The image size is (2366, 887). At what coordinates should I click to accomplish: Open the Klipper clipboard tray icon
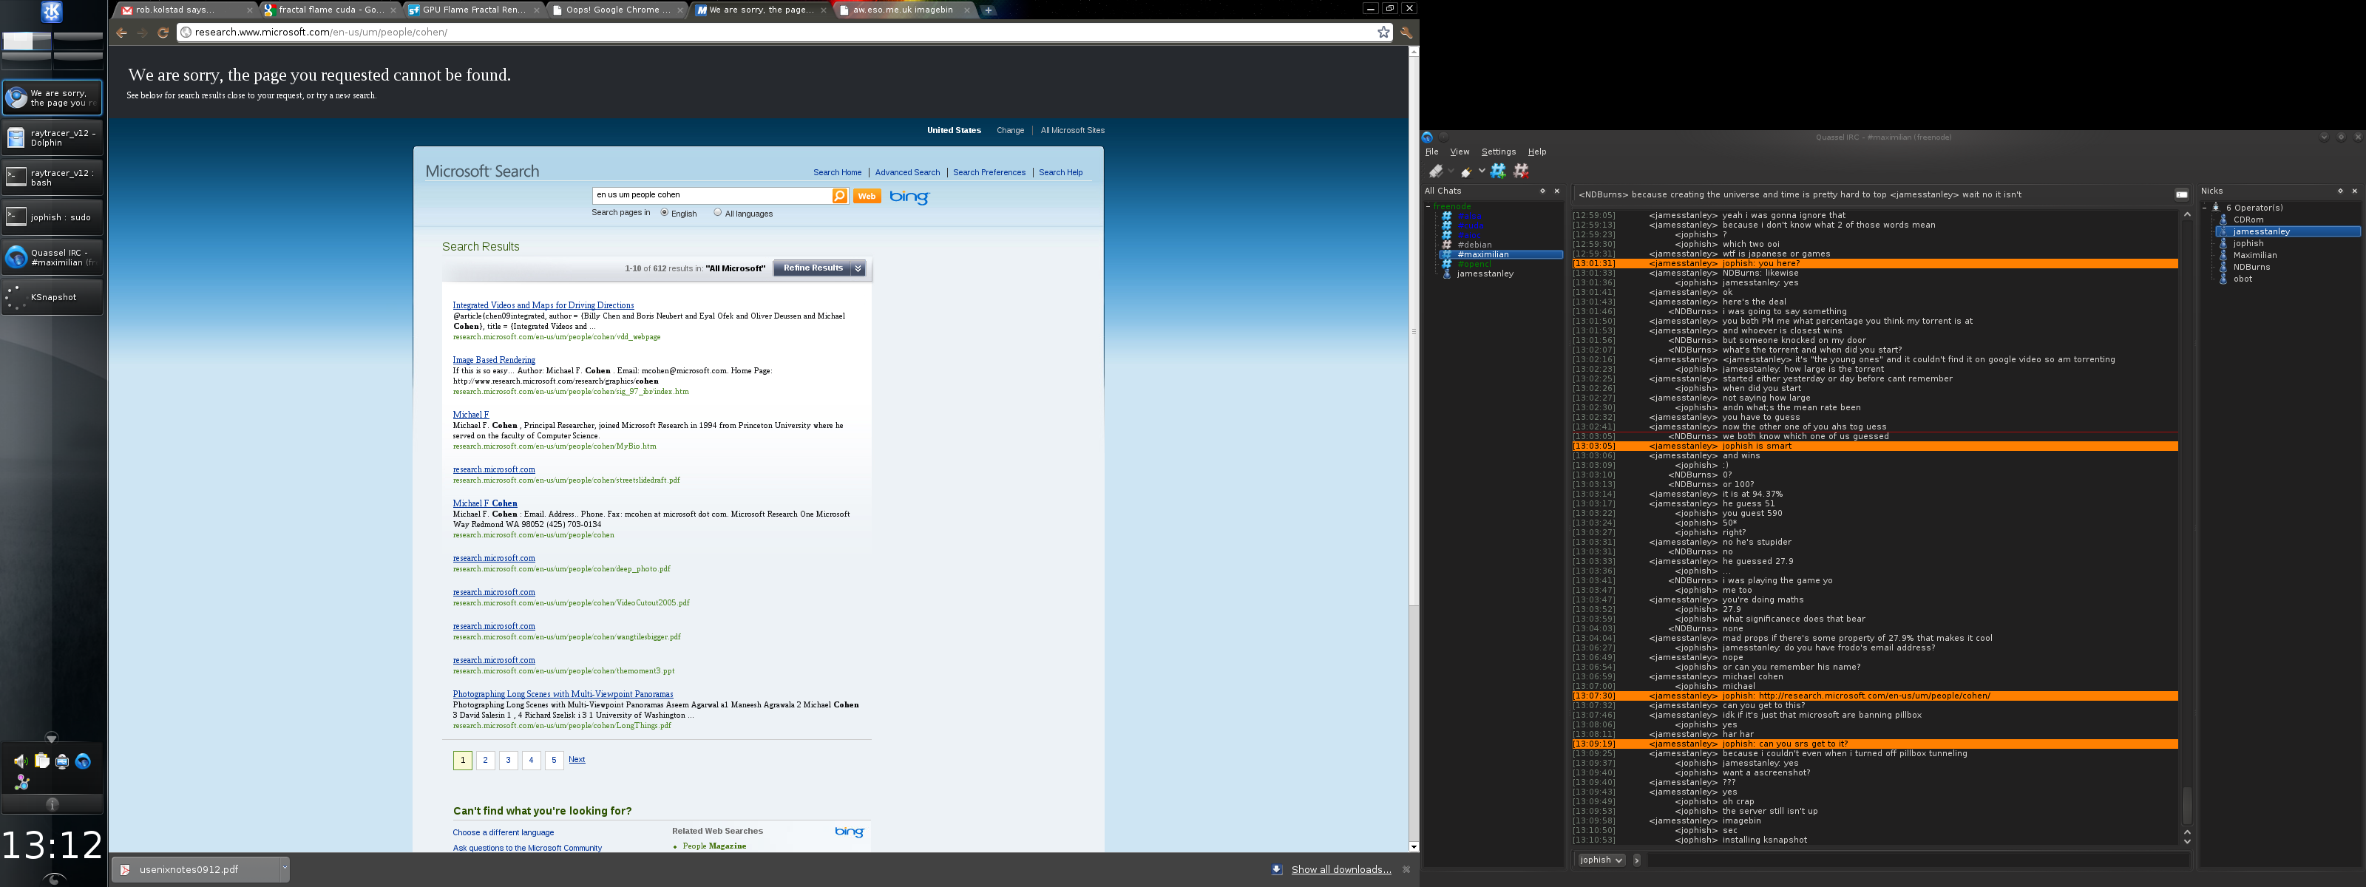click(x=41, y=761)
